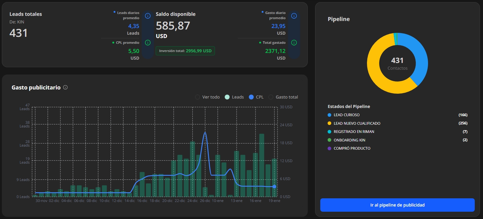Select the Ver todo chart option
This screenshot has width=483, height=219.
[198, 97]
